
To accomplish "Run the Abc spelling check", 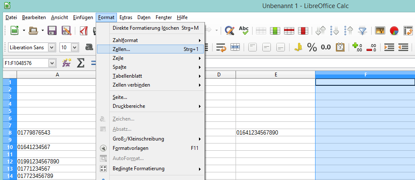I will [x=244, y=31].
